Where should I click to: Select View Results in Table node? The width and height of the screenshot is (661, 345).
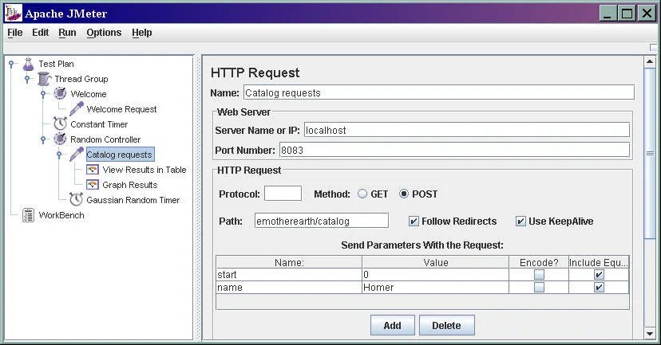(x=144, y=170)
